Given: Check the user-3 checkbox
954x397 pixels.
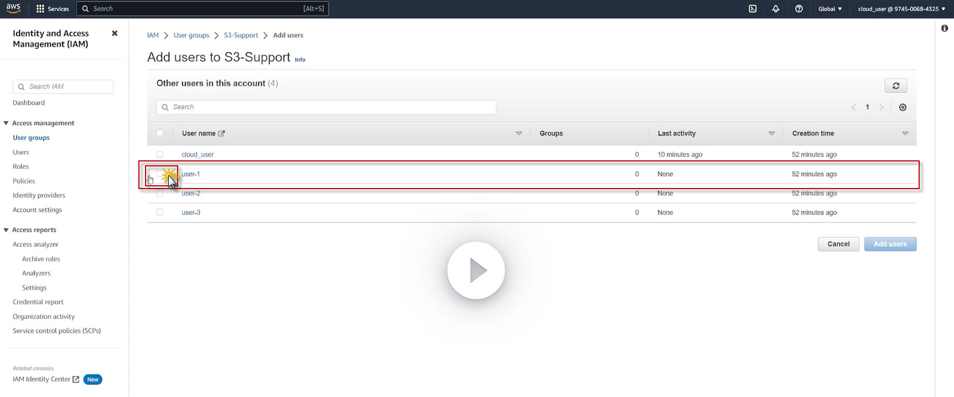Looking at the screenshot, I should point(160,212).
